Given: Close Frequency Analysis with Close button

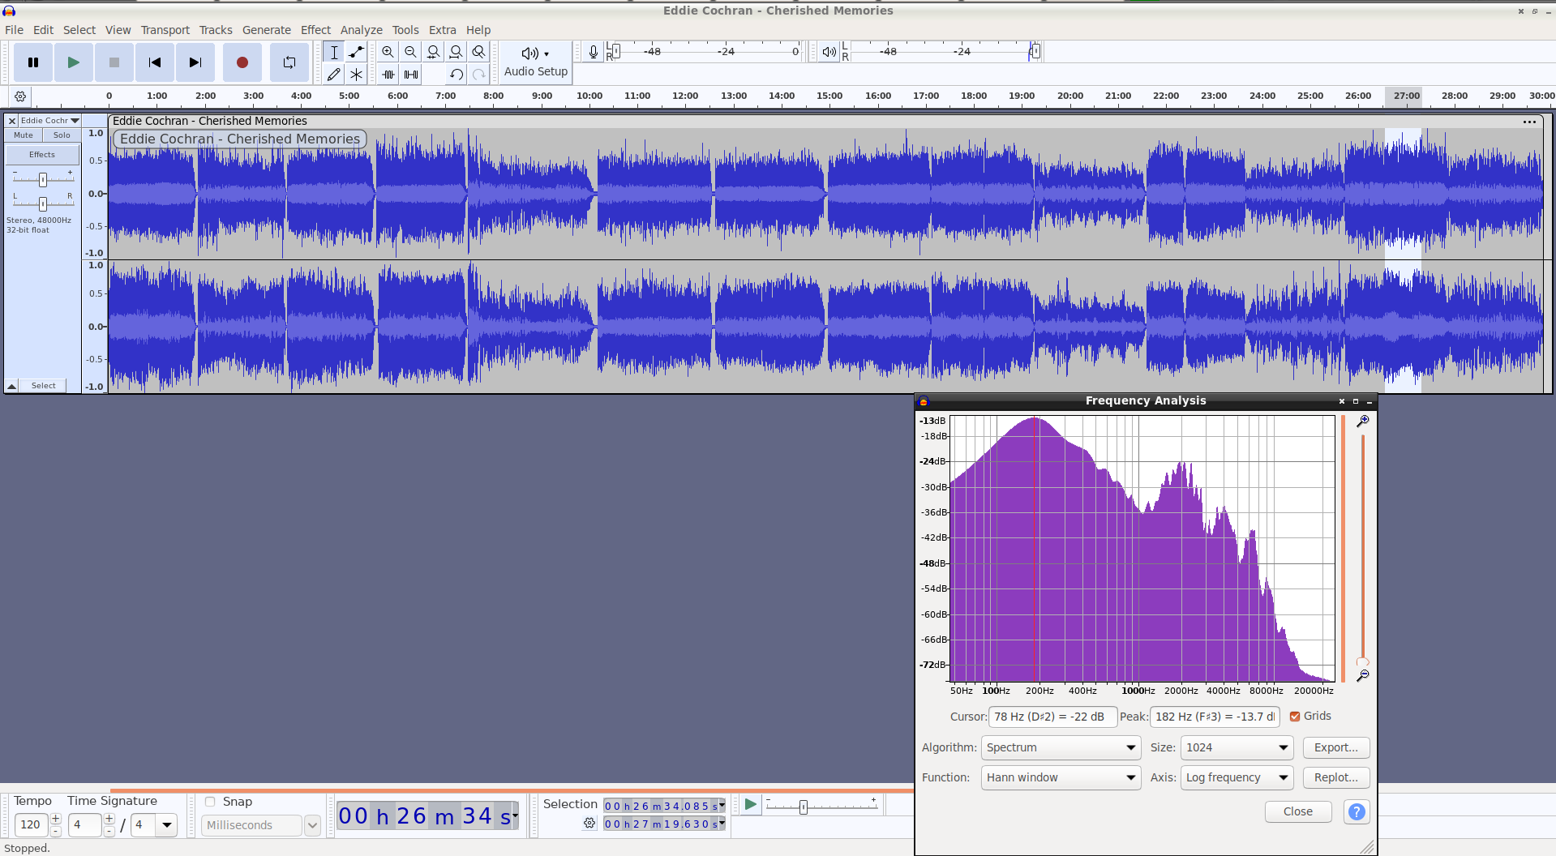Looking at the screenshot, I should tap(1297, 811).
